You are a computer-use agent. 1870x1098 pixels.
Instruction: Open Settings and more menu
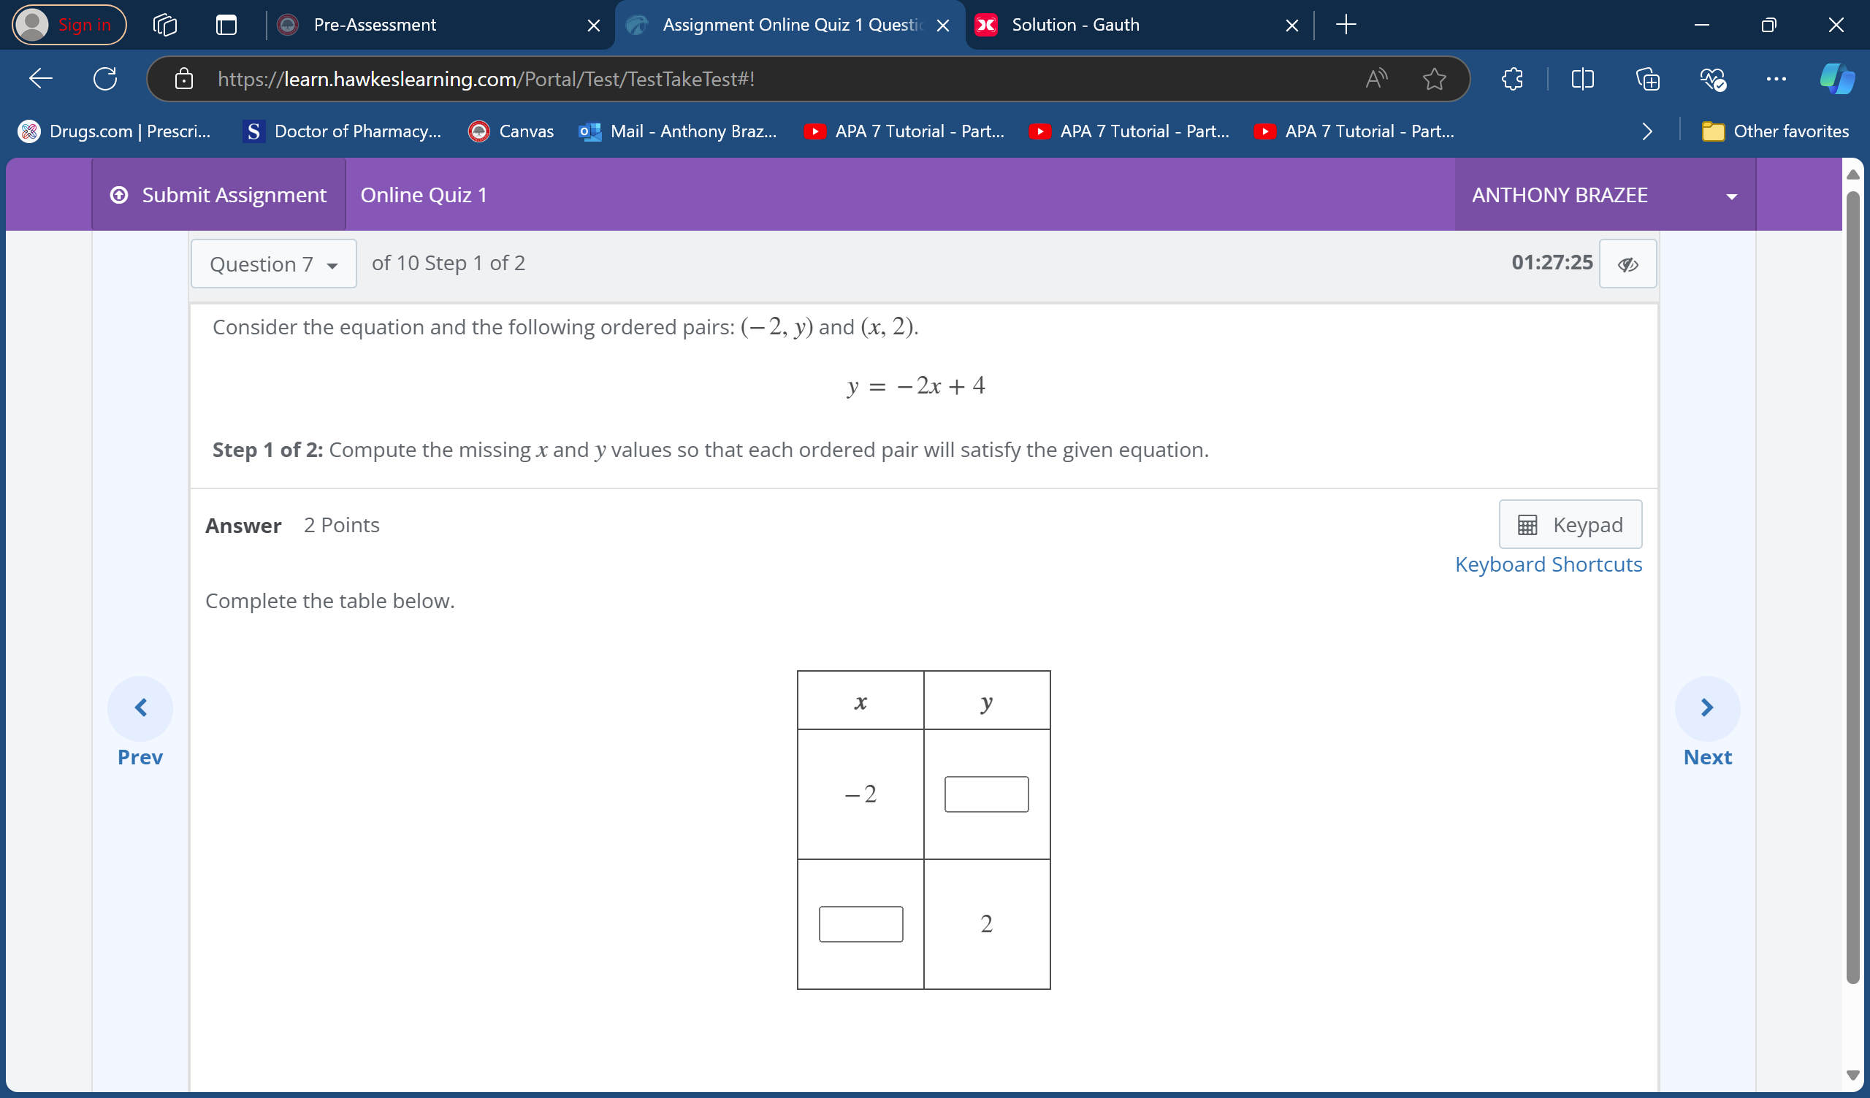[x=1776, y=78]
